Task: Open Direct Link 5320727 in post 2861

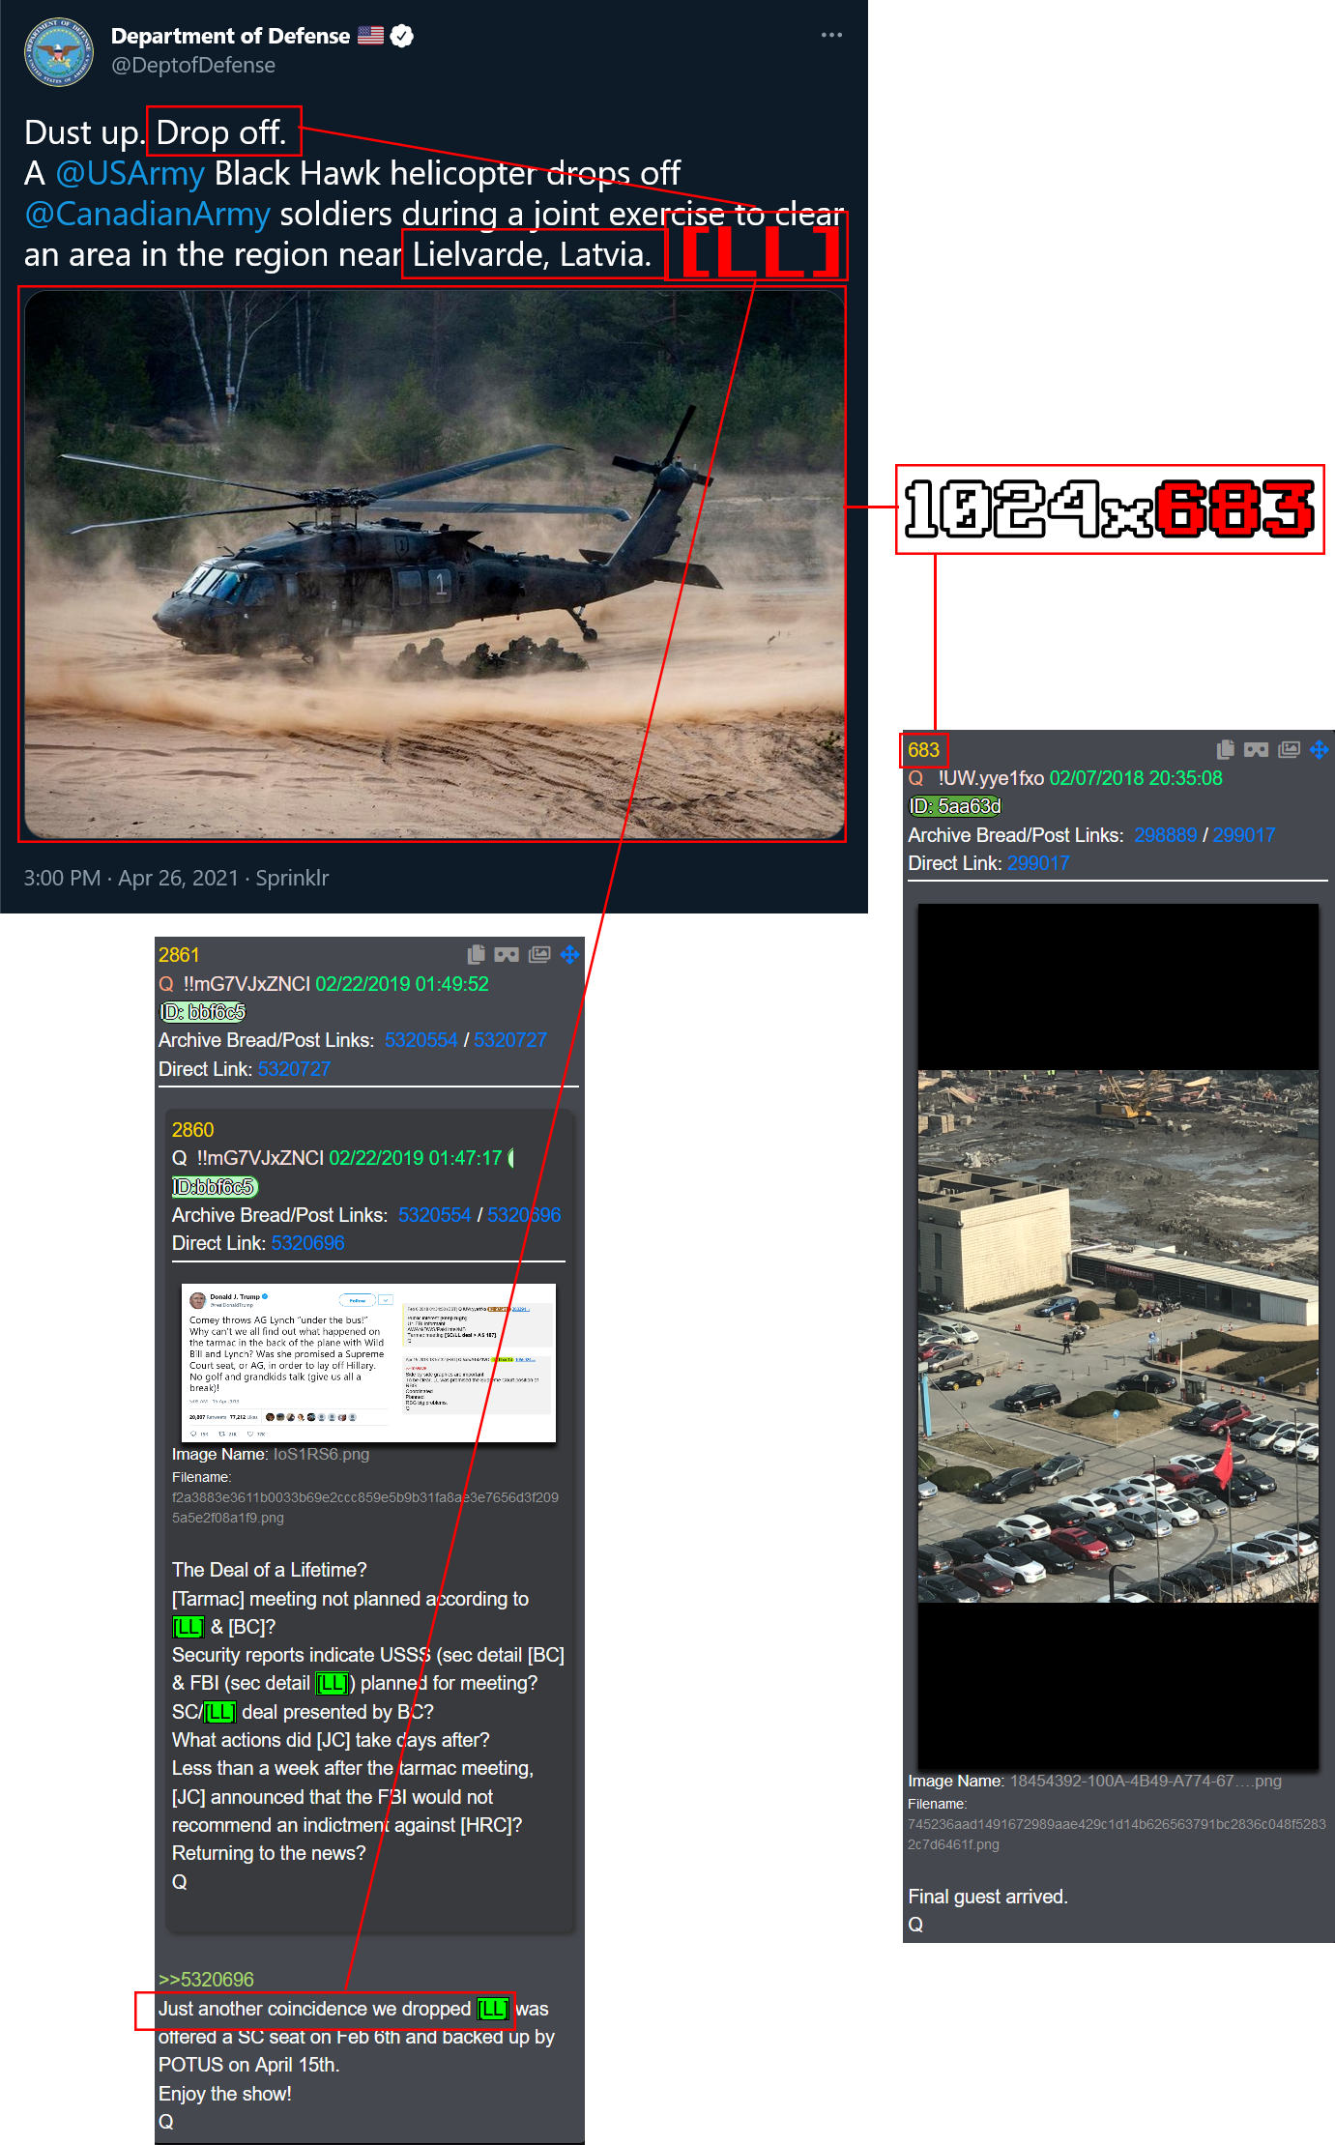Action: pos(294,1069)
